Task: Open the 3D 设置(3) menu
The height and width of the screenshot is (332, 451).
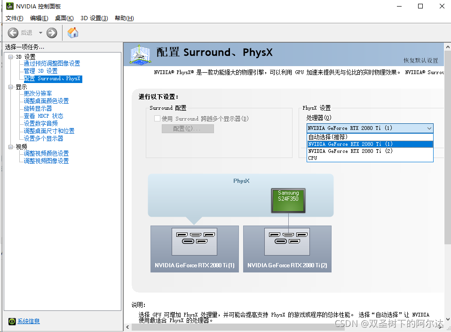Action: click(94, 18)
